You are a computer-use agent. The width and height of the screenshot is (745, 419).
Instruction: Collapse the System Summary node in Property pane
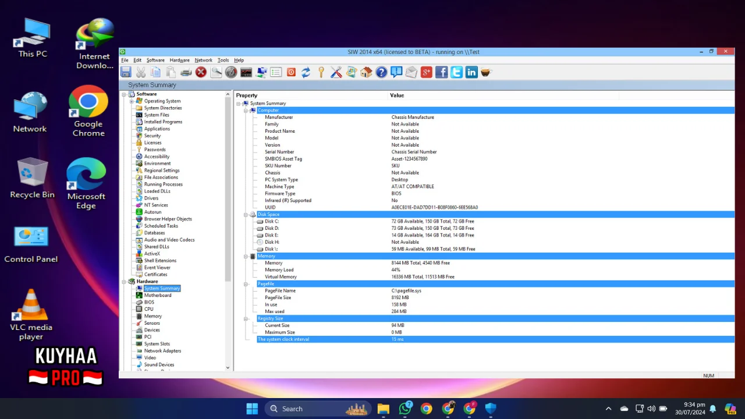[239, 104]
